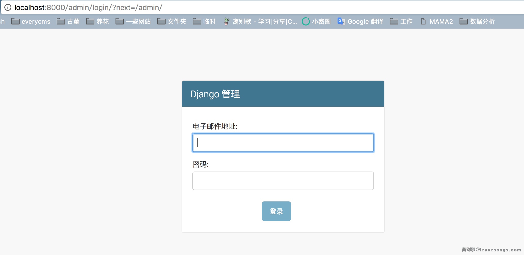This screenshot has height=255, width=524.
Task: Open the 工作 bookmark folder
Action: click(401, 21)
